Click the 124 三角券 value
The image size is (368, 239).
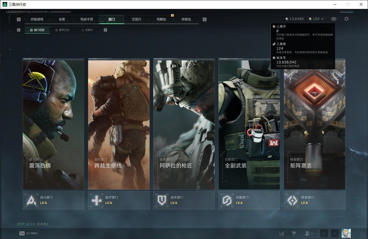pos(280,48)
